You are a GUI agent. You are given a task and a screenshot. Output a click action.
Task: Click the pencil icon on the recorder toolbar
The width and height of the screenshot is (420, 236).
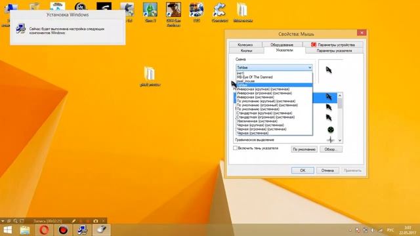coord(73,221)
